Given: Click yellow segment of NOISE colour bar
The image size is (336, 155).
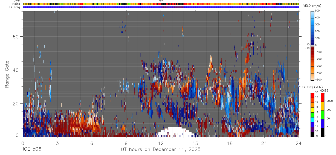Looking at the screenshot, I should [x=322, y=106].
